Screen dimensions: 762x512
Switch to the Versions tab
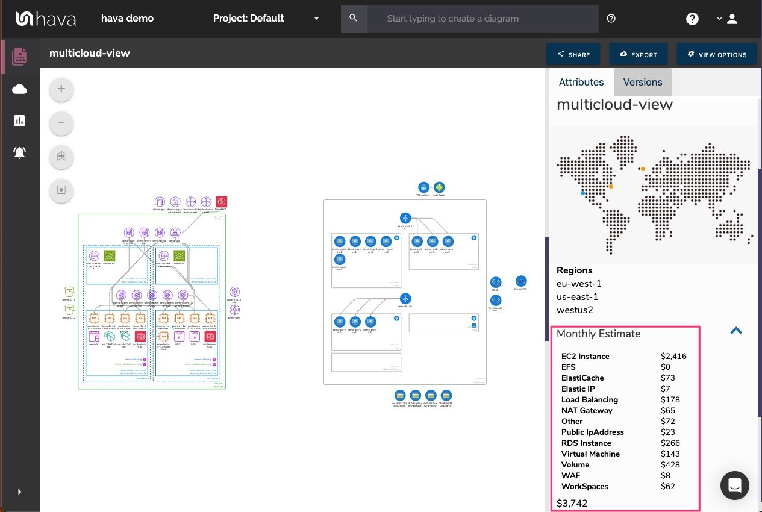(x=643, y=82)
